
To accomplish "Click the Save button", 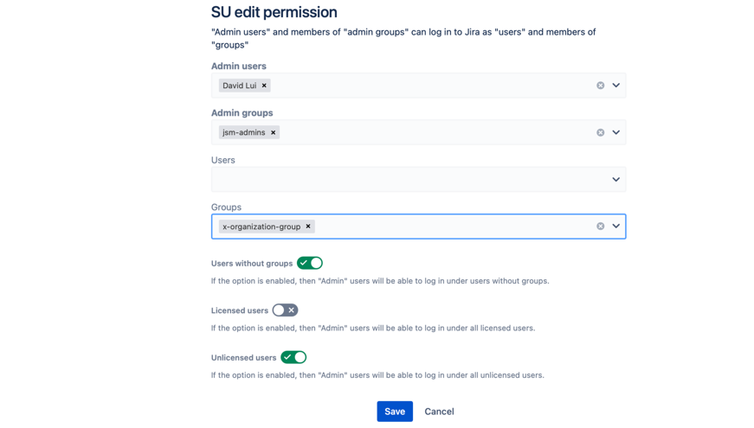I will click(x=395, y=412).
